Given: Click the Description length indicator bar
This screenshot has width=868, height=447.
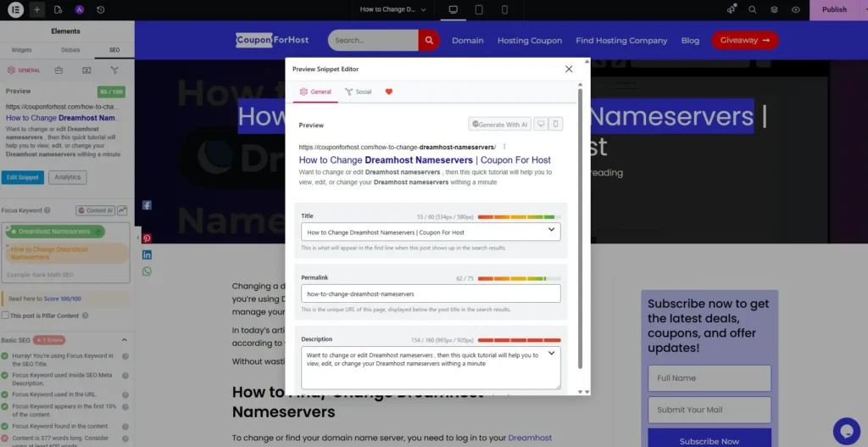Looking at the screenshot, I should (520, 340).
